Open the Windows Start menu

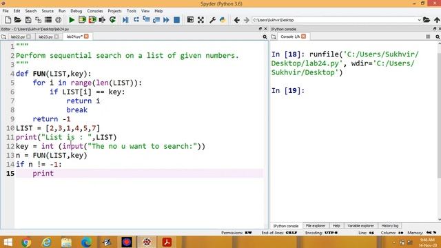[x=8, y=242]
